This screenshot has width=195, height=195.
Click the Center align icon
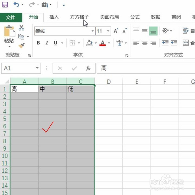pos(145,43)
